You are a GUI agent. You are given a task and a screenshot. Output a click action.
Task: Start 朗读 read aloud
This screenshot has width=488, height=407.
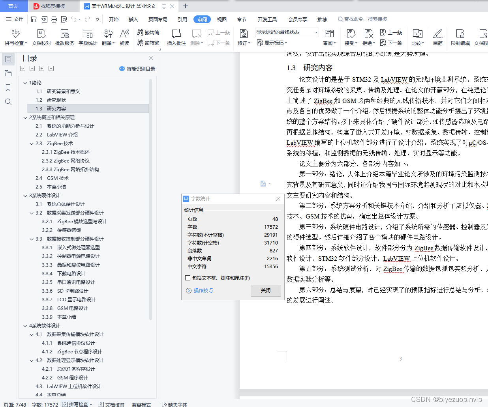coord(124,37)
